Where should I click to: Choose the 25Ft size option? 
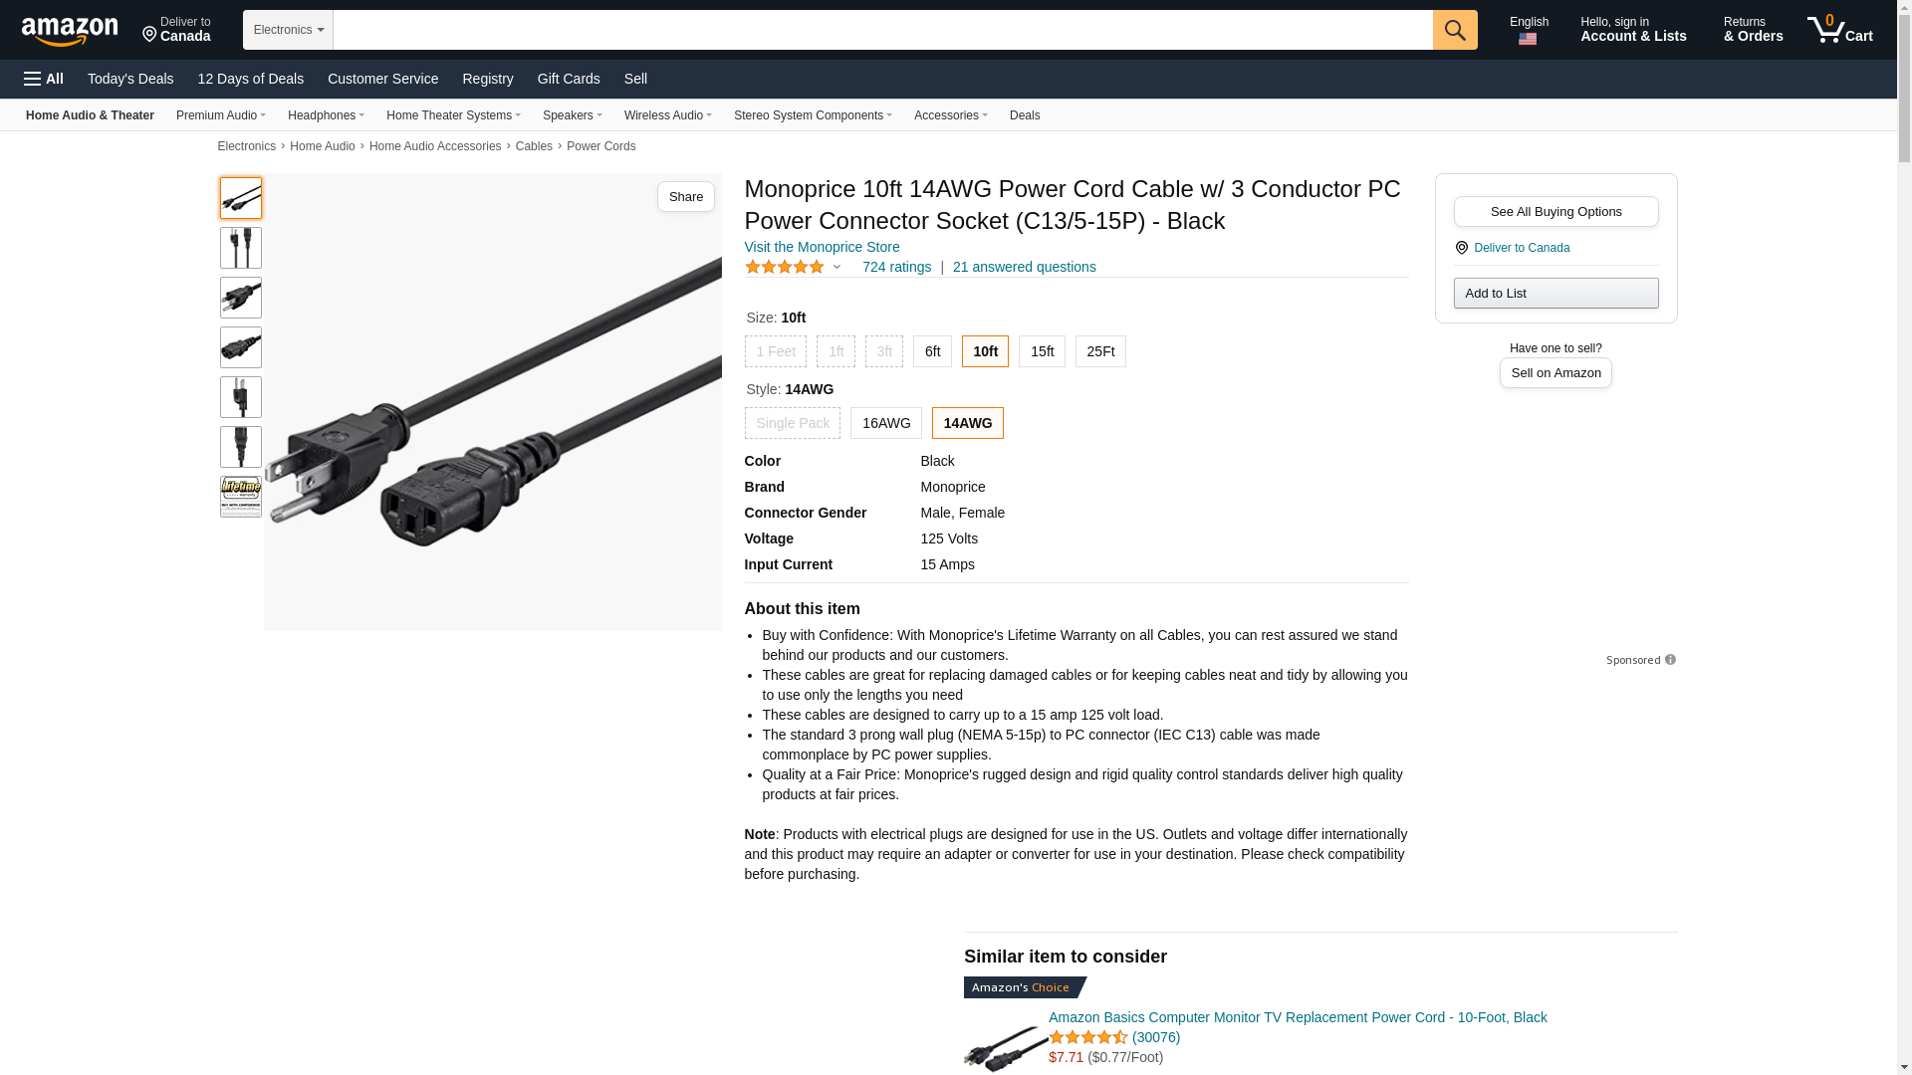(1100, 351)
